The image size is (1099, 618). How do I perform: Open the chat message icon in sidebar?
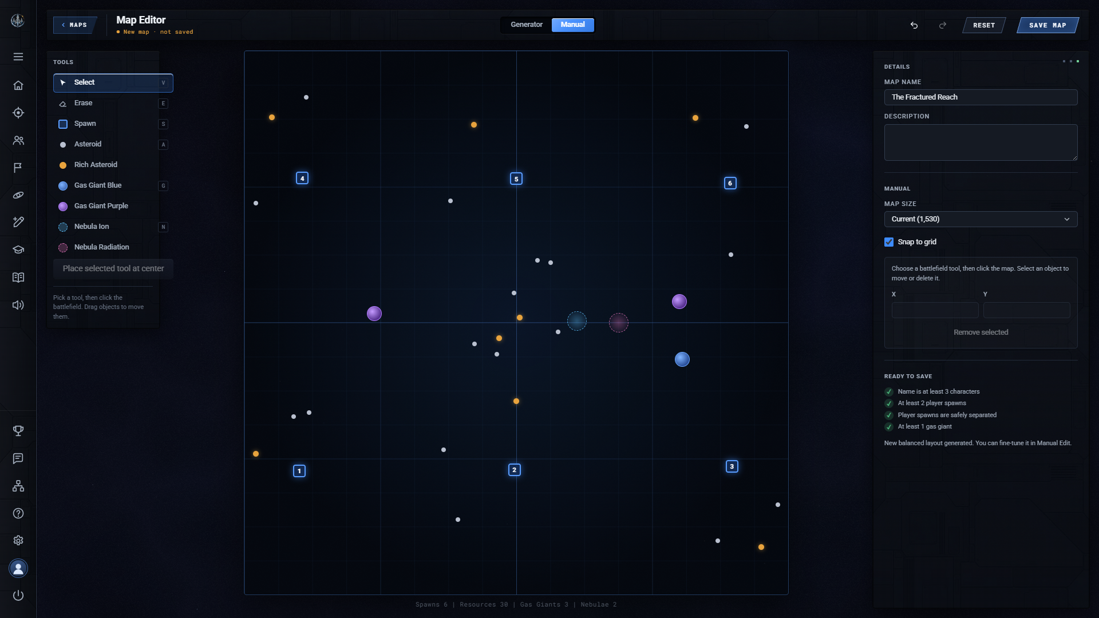pyautogui.click(x=18, y=458)
